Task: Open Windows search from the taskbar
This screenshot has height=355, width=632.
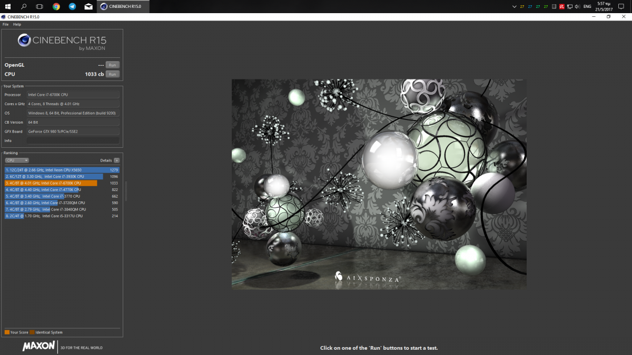Action: pyautogui.click(x=24, y=7)
